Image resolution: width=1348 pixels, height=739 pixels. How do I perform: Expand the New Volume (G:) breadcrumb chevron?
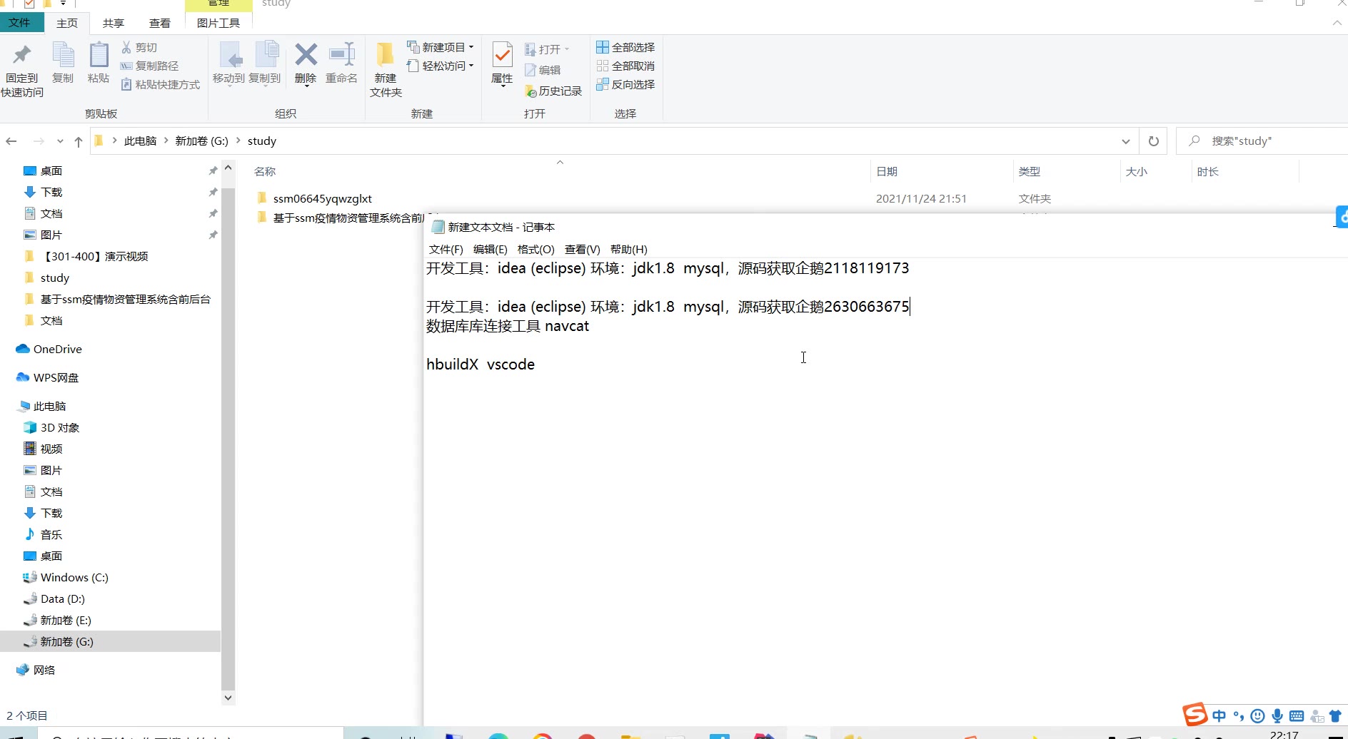click(x=238, y=141)
